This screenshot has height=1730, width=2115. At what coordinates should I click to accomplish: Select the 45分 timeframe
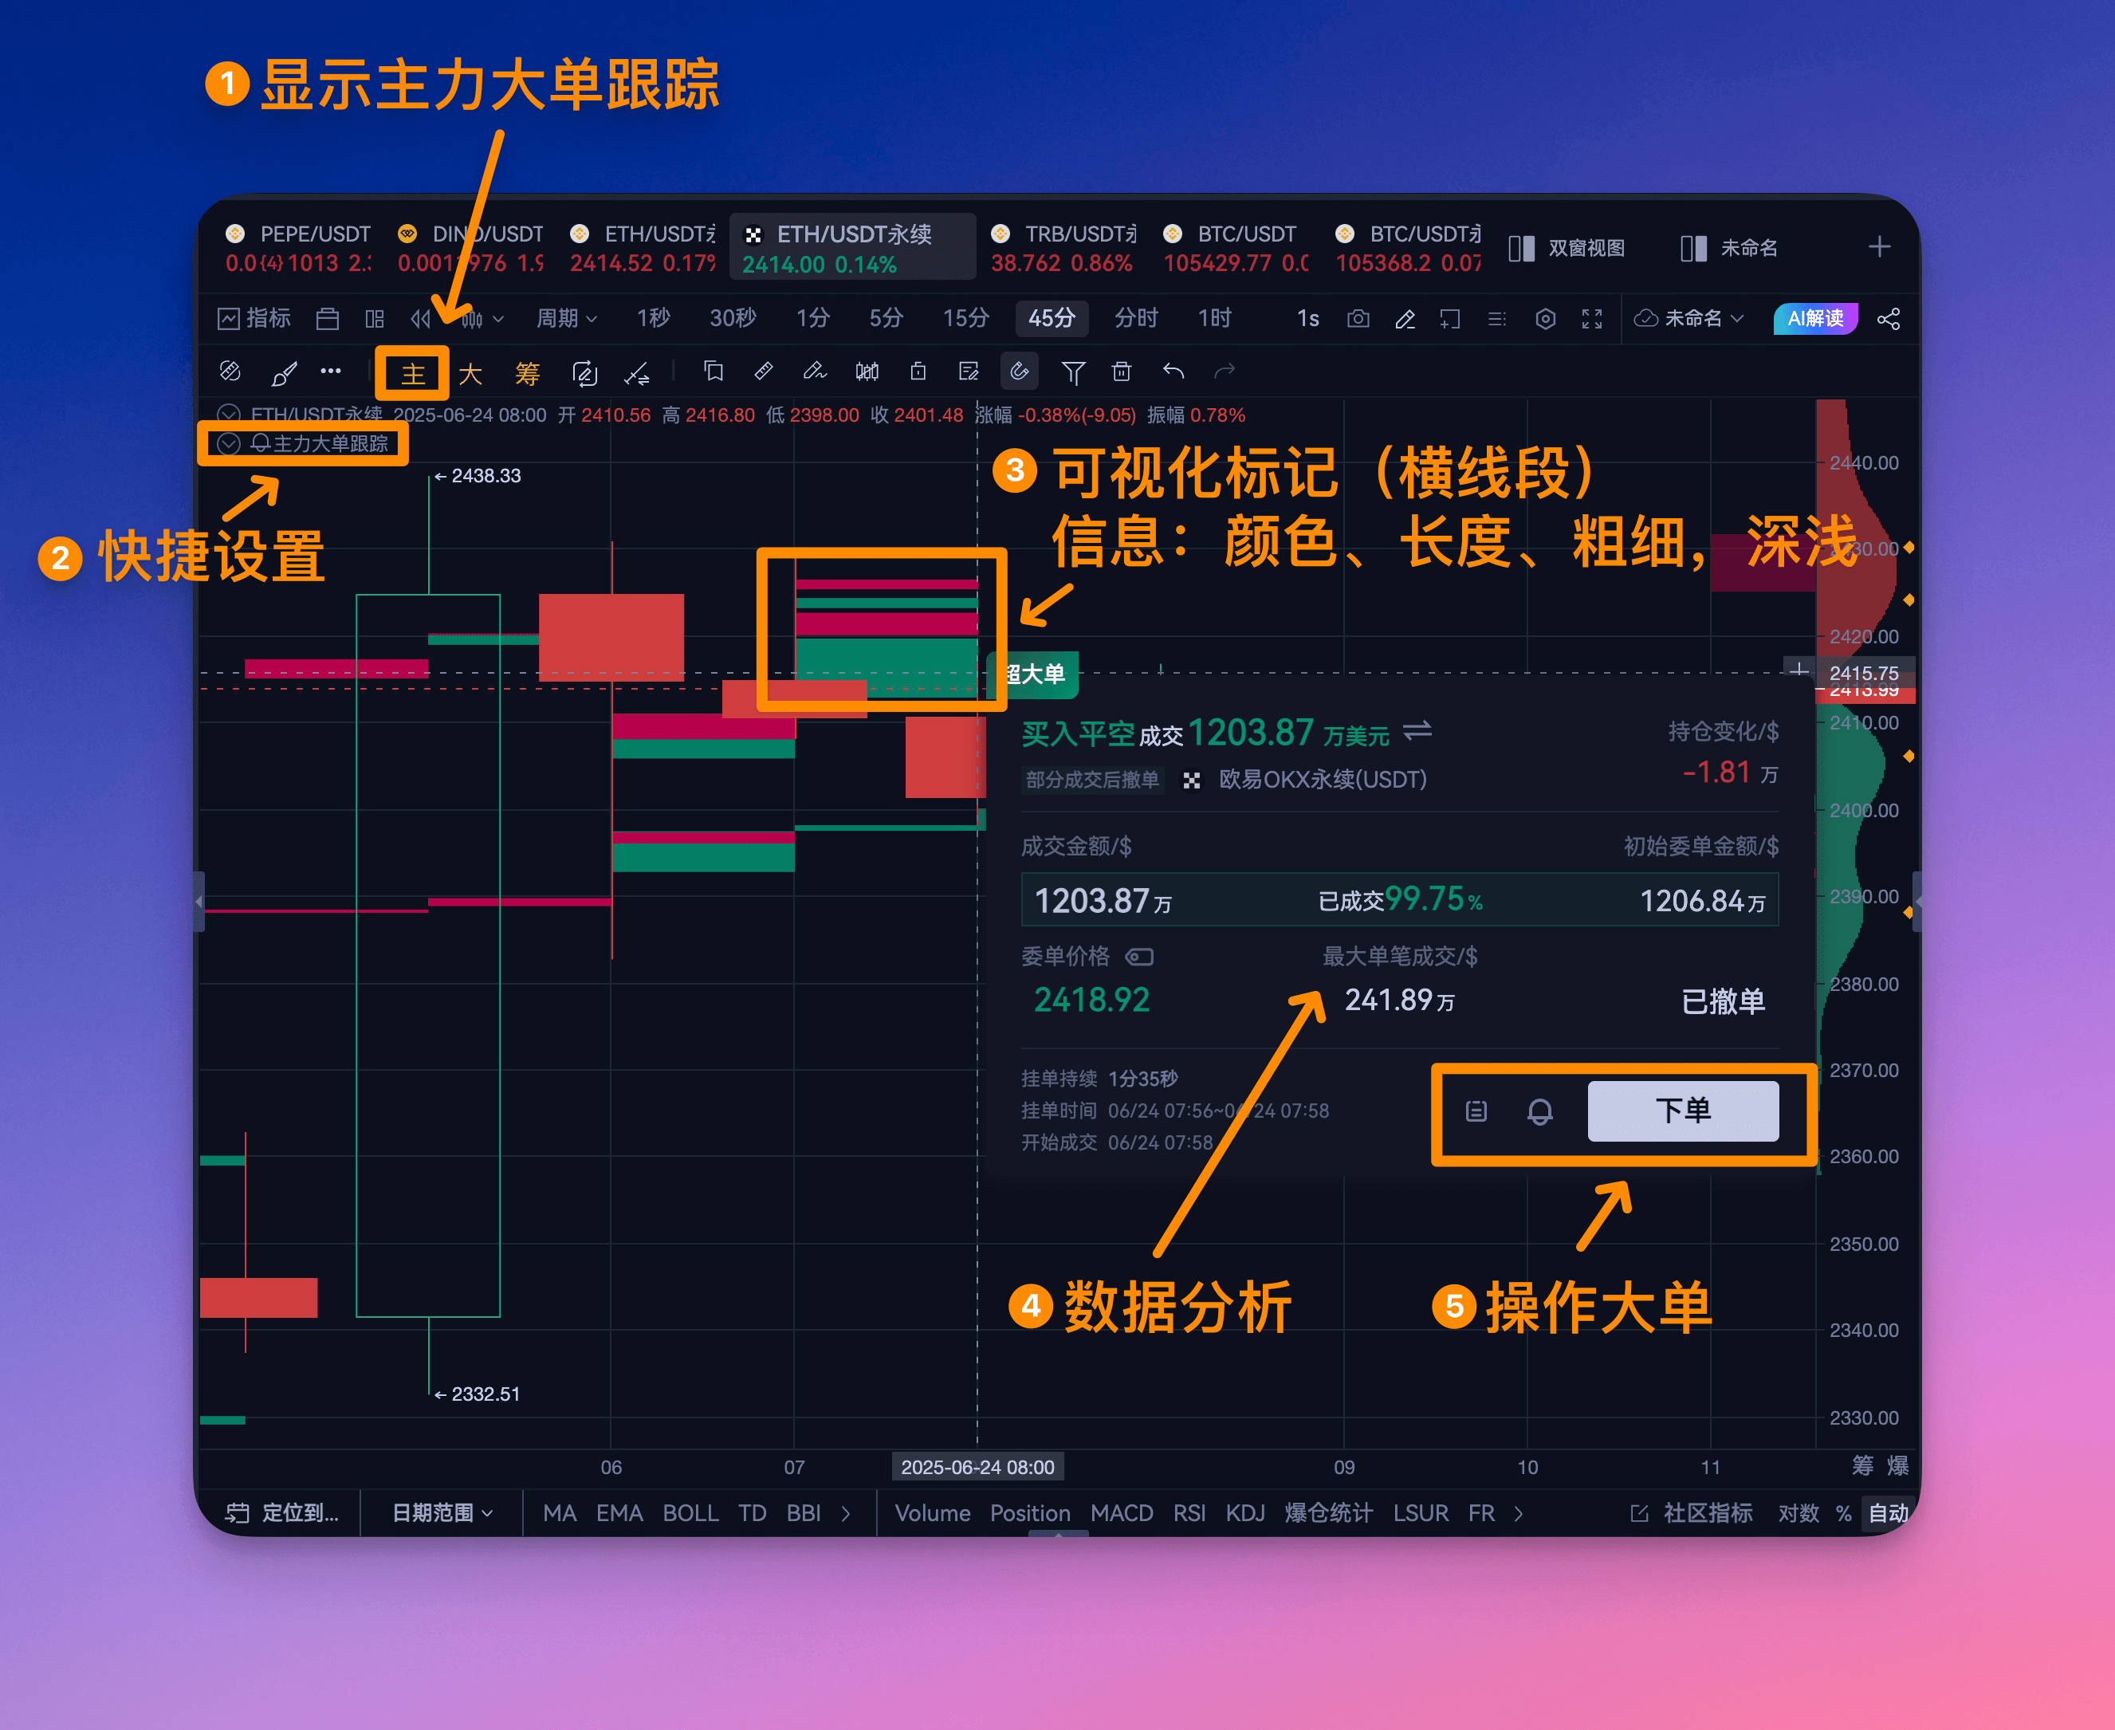coord(1051,318)
